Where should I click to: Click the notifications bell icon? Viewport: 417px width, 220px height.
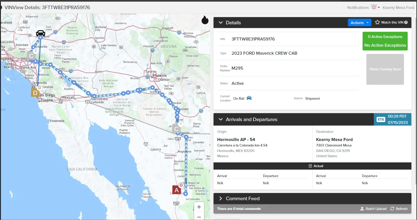pyautogui.click(x=374, y=7)
